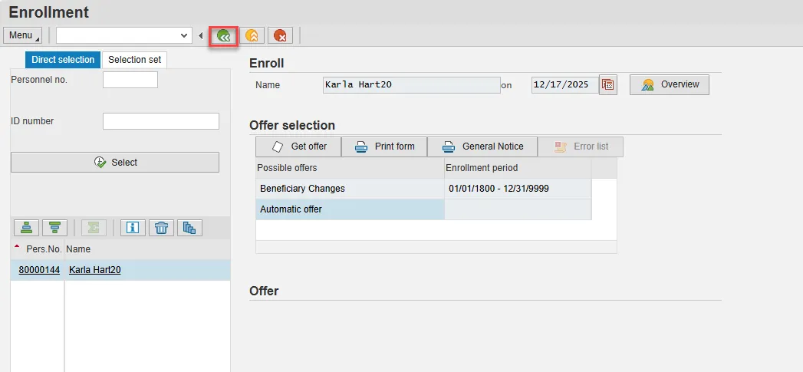Click into the Personnel no. input field
The image size is (803, 372).
coord(130,80)
